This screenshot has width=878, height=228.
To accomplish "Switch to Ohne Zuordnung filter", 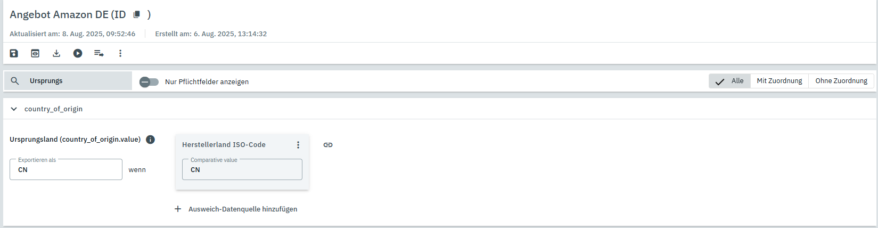I will click(x=841, y=81).
